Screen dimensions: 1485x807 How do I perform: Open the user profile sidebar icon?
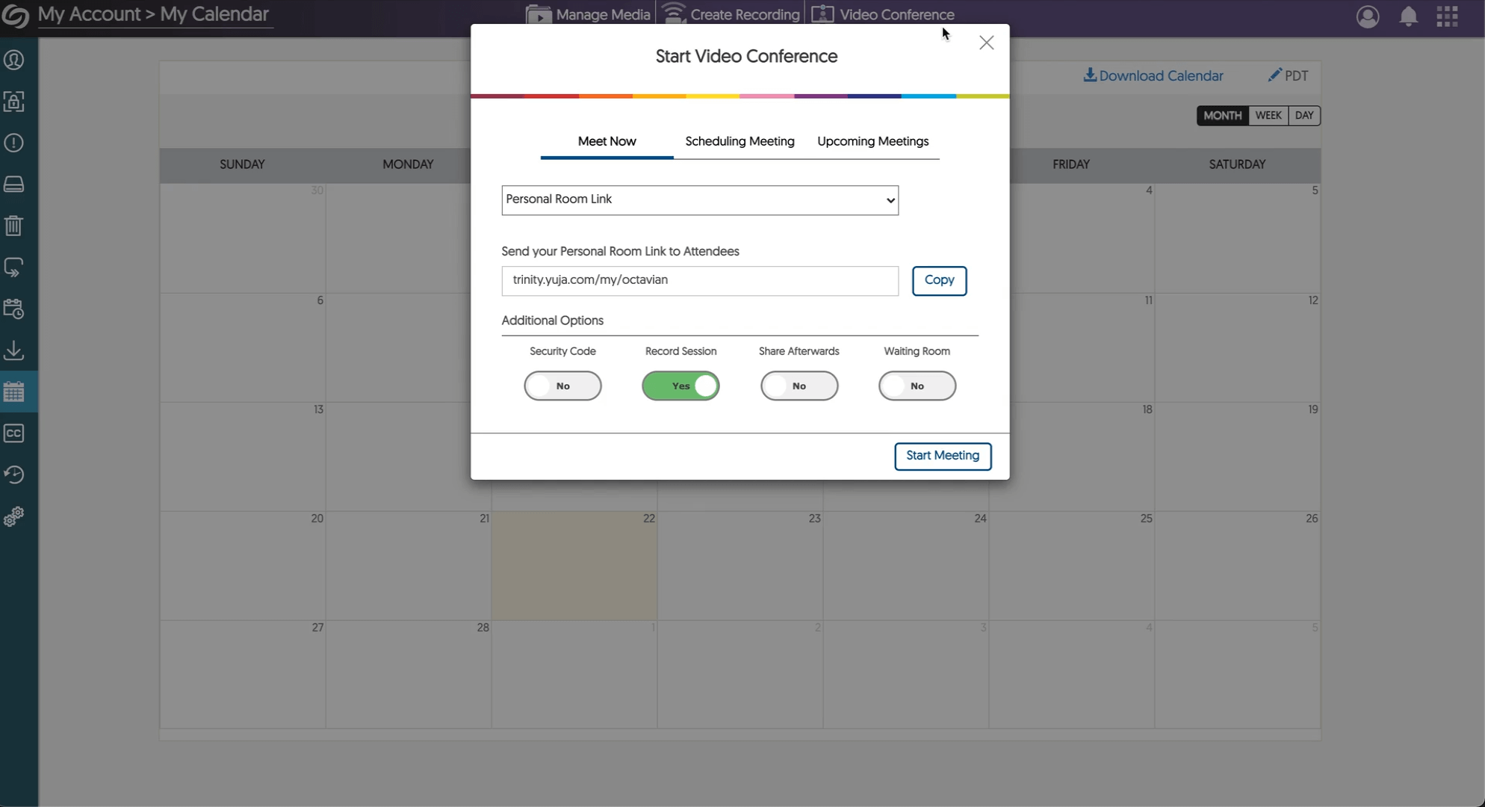(x=14, y=60)
